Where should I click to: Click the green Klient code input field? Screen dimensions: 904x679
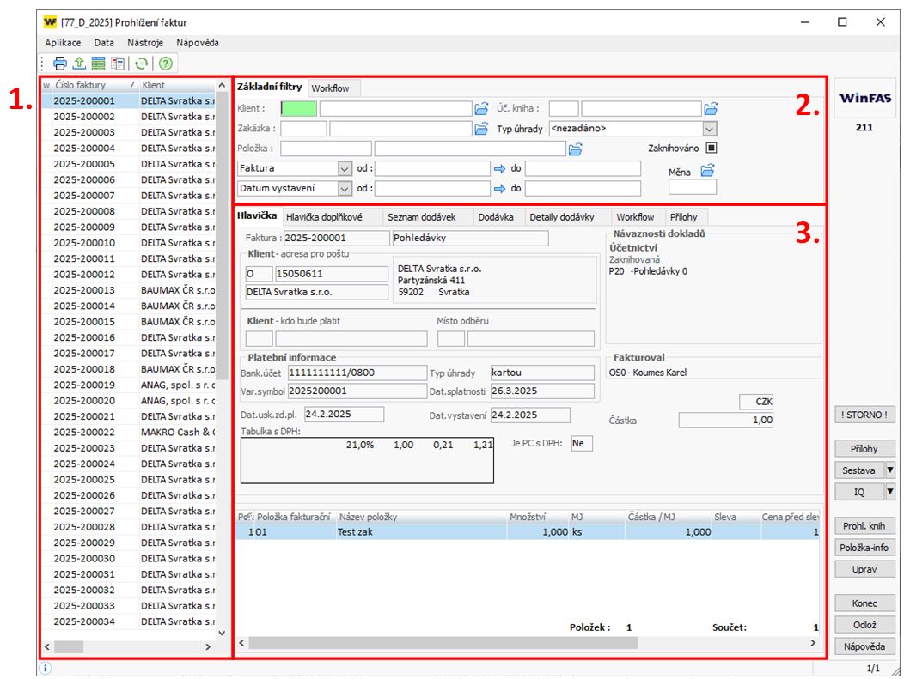tap(299, 108)
